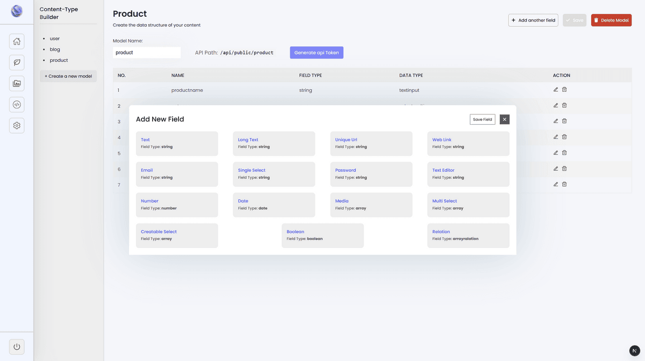
Task: Close the Add New Field dialog
Action: tap(504, 119)
